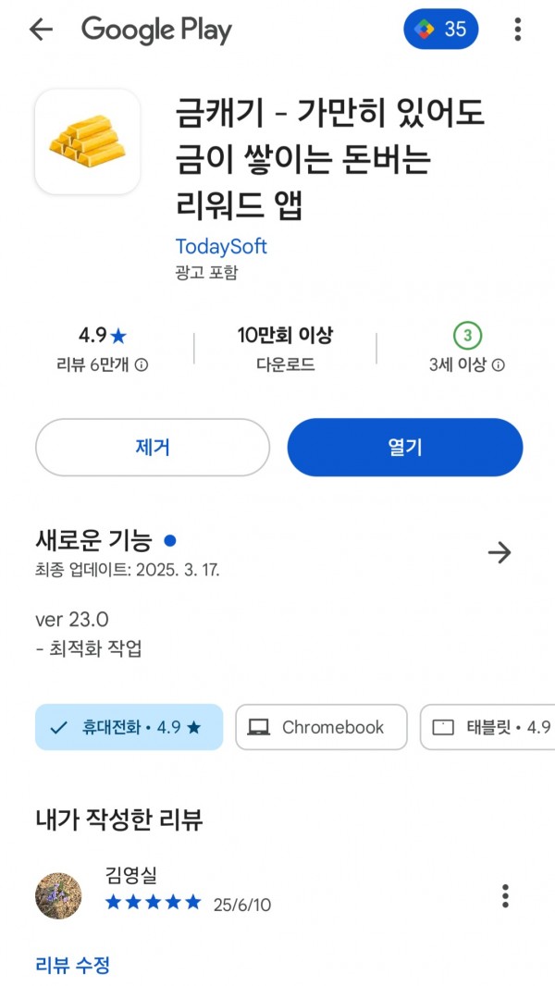Screen dimensions: 555x986
Task: Tap the Play Points badge showing 35
Action: 440,29
